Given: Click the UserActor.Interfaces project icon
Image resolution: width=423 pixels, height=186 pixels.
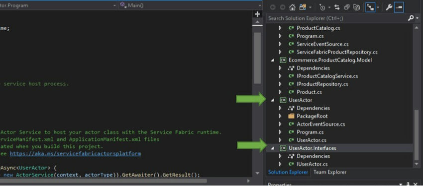Looking at the screenshot, I should tap(283, 148).
